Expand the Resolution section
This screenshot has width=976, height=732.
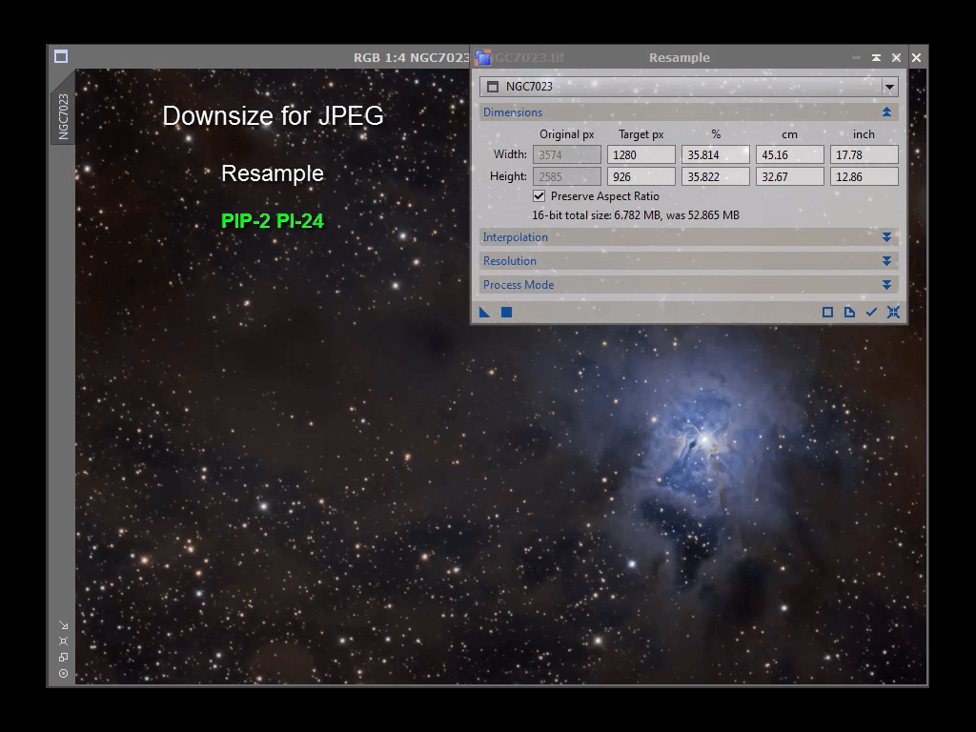pos(886,261)
